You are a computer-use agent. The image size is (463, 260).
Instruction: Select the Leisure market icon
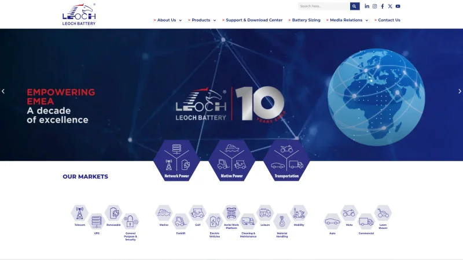point(265,213)
